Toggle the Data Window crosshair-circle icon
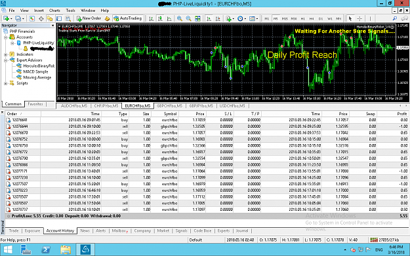This screenshot has width=410, height=256. point(41,18)
